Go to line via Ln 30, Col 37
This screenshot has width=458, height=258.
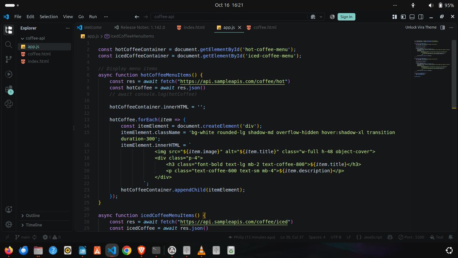tap(293, 237)
